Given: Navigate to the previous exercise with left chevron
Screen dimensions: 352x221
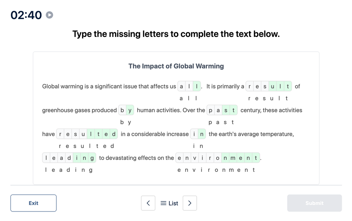Looking at the screenshot, I should click(148, 203).
